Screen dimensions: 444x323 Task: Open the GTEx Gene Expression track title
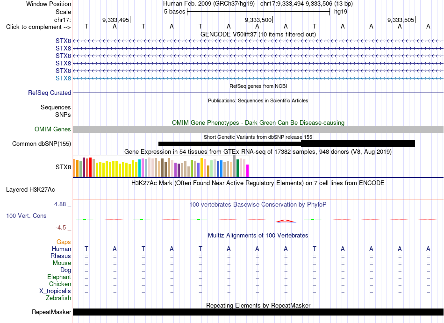coord(258,152)
